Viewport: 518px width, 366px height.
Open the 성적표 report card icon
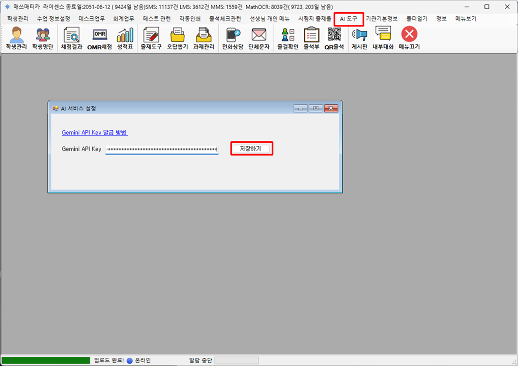pyautogui.click(x=125, y=38)
